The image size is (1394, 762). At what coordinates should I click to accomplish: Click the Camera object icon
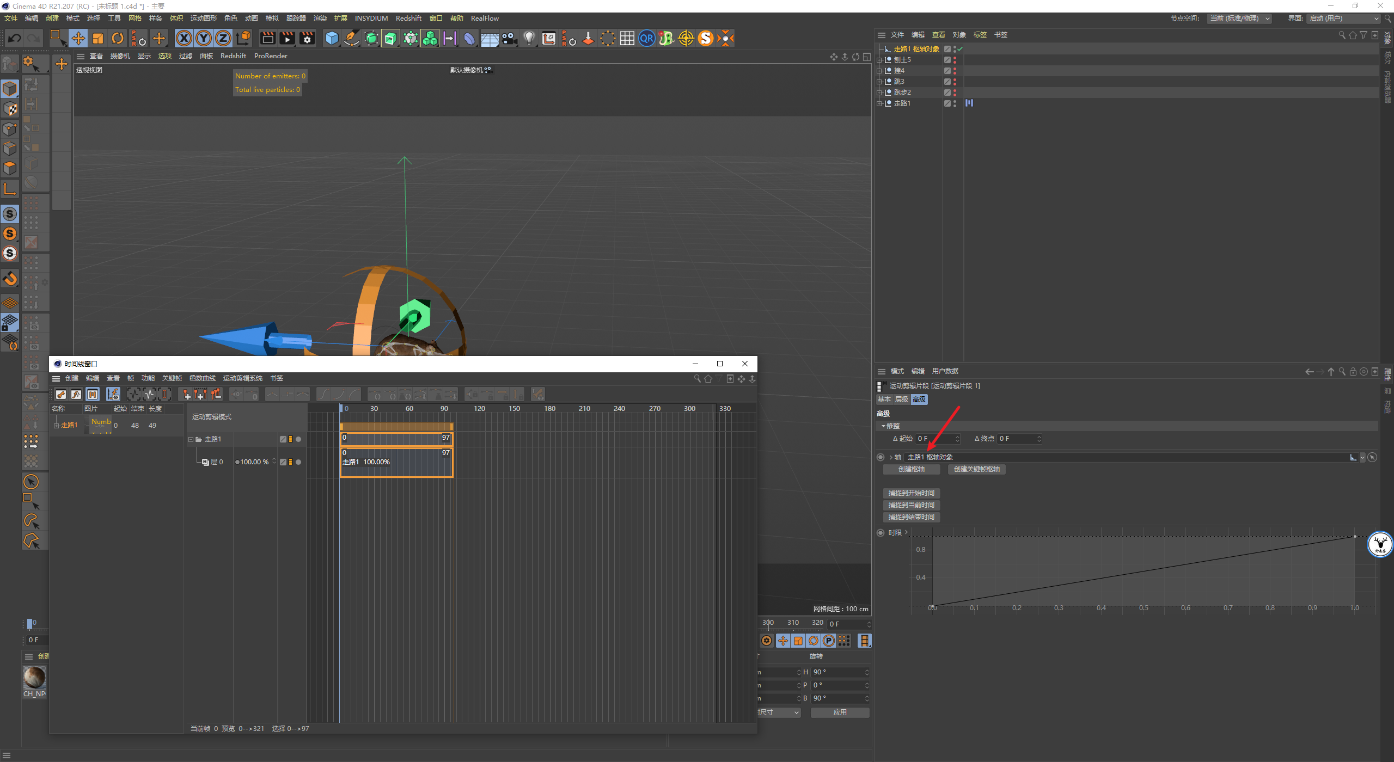(x=509, y=38)
